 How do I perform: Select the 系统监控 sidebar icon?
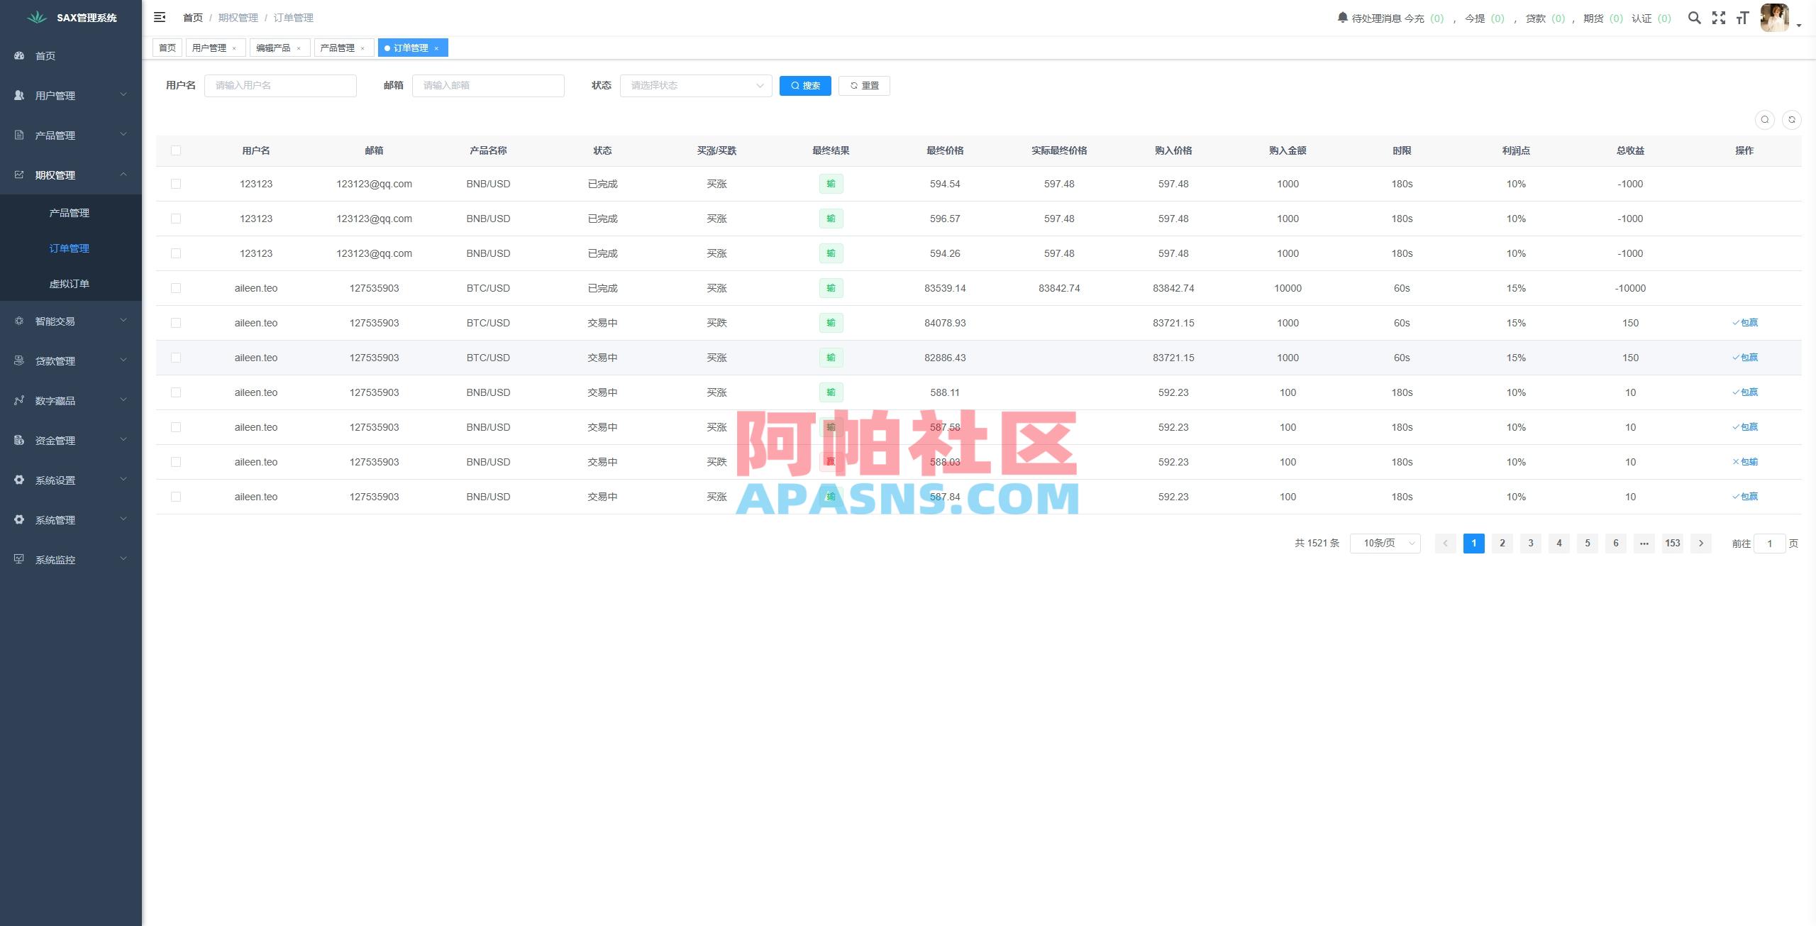18,559
